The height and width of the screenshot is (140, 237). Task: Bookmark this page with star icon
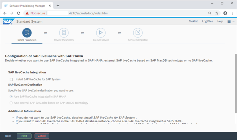click(x=217, y=13)
